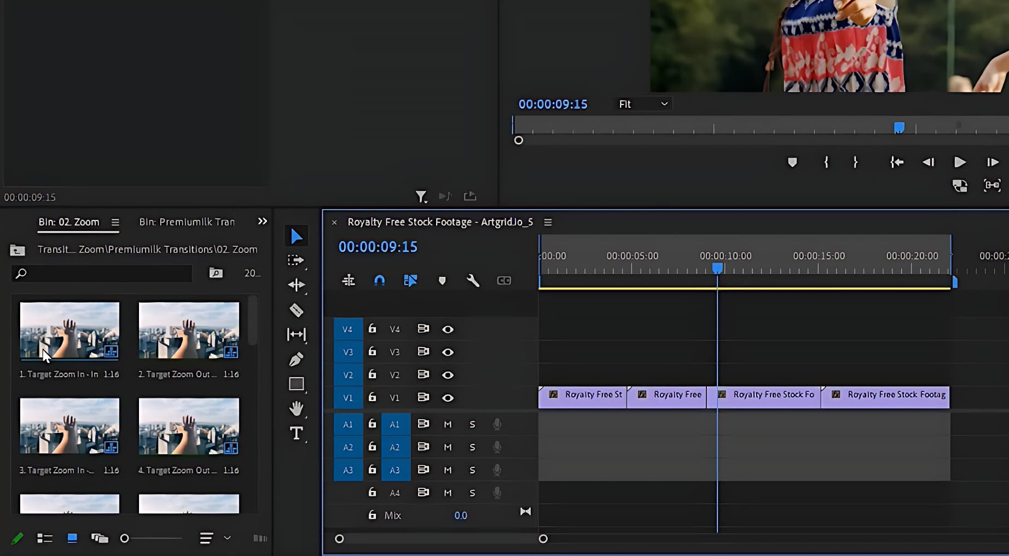Select the Razor tool

(x=296, y=310)
